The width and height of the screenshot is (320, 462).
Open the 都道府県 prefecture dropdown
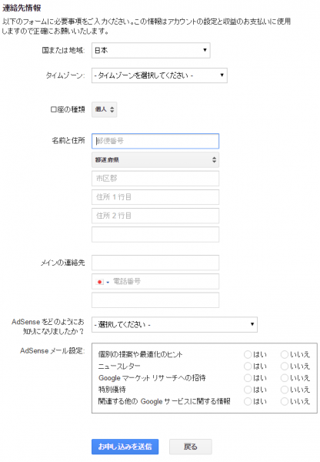point(155,159)
